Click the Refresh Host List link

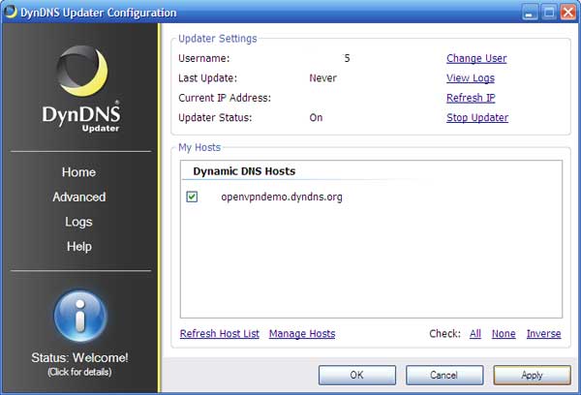tap(220, 334)
